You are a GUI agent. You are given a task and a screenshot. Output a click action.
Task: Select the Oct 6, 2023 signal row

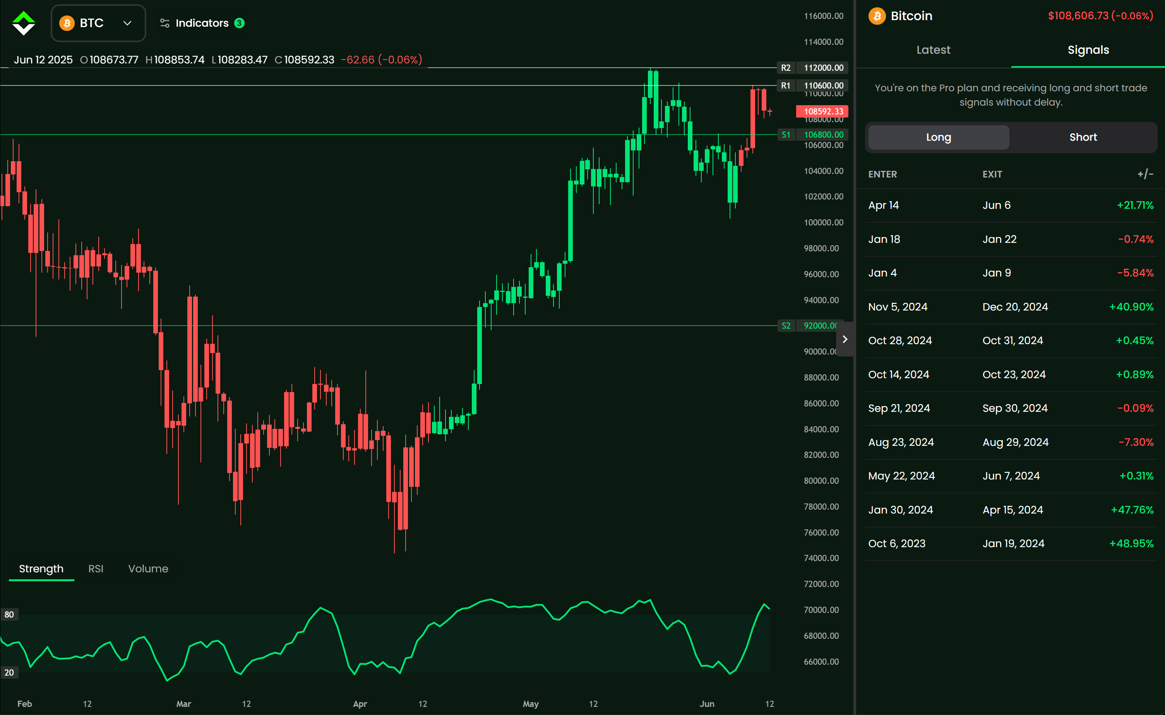pos(1011,543)
